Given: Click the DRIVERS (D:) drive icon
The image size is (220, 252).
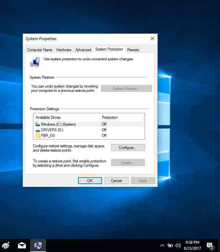Looking at the screenshot, I should click(38, 130).
